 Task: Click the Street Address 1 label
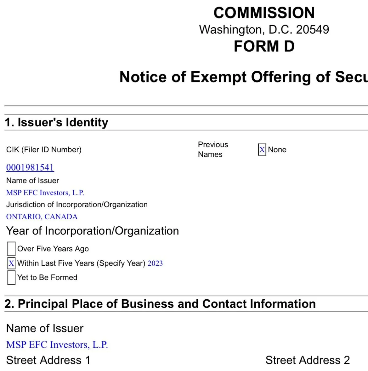(48, 360)
